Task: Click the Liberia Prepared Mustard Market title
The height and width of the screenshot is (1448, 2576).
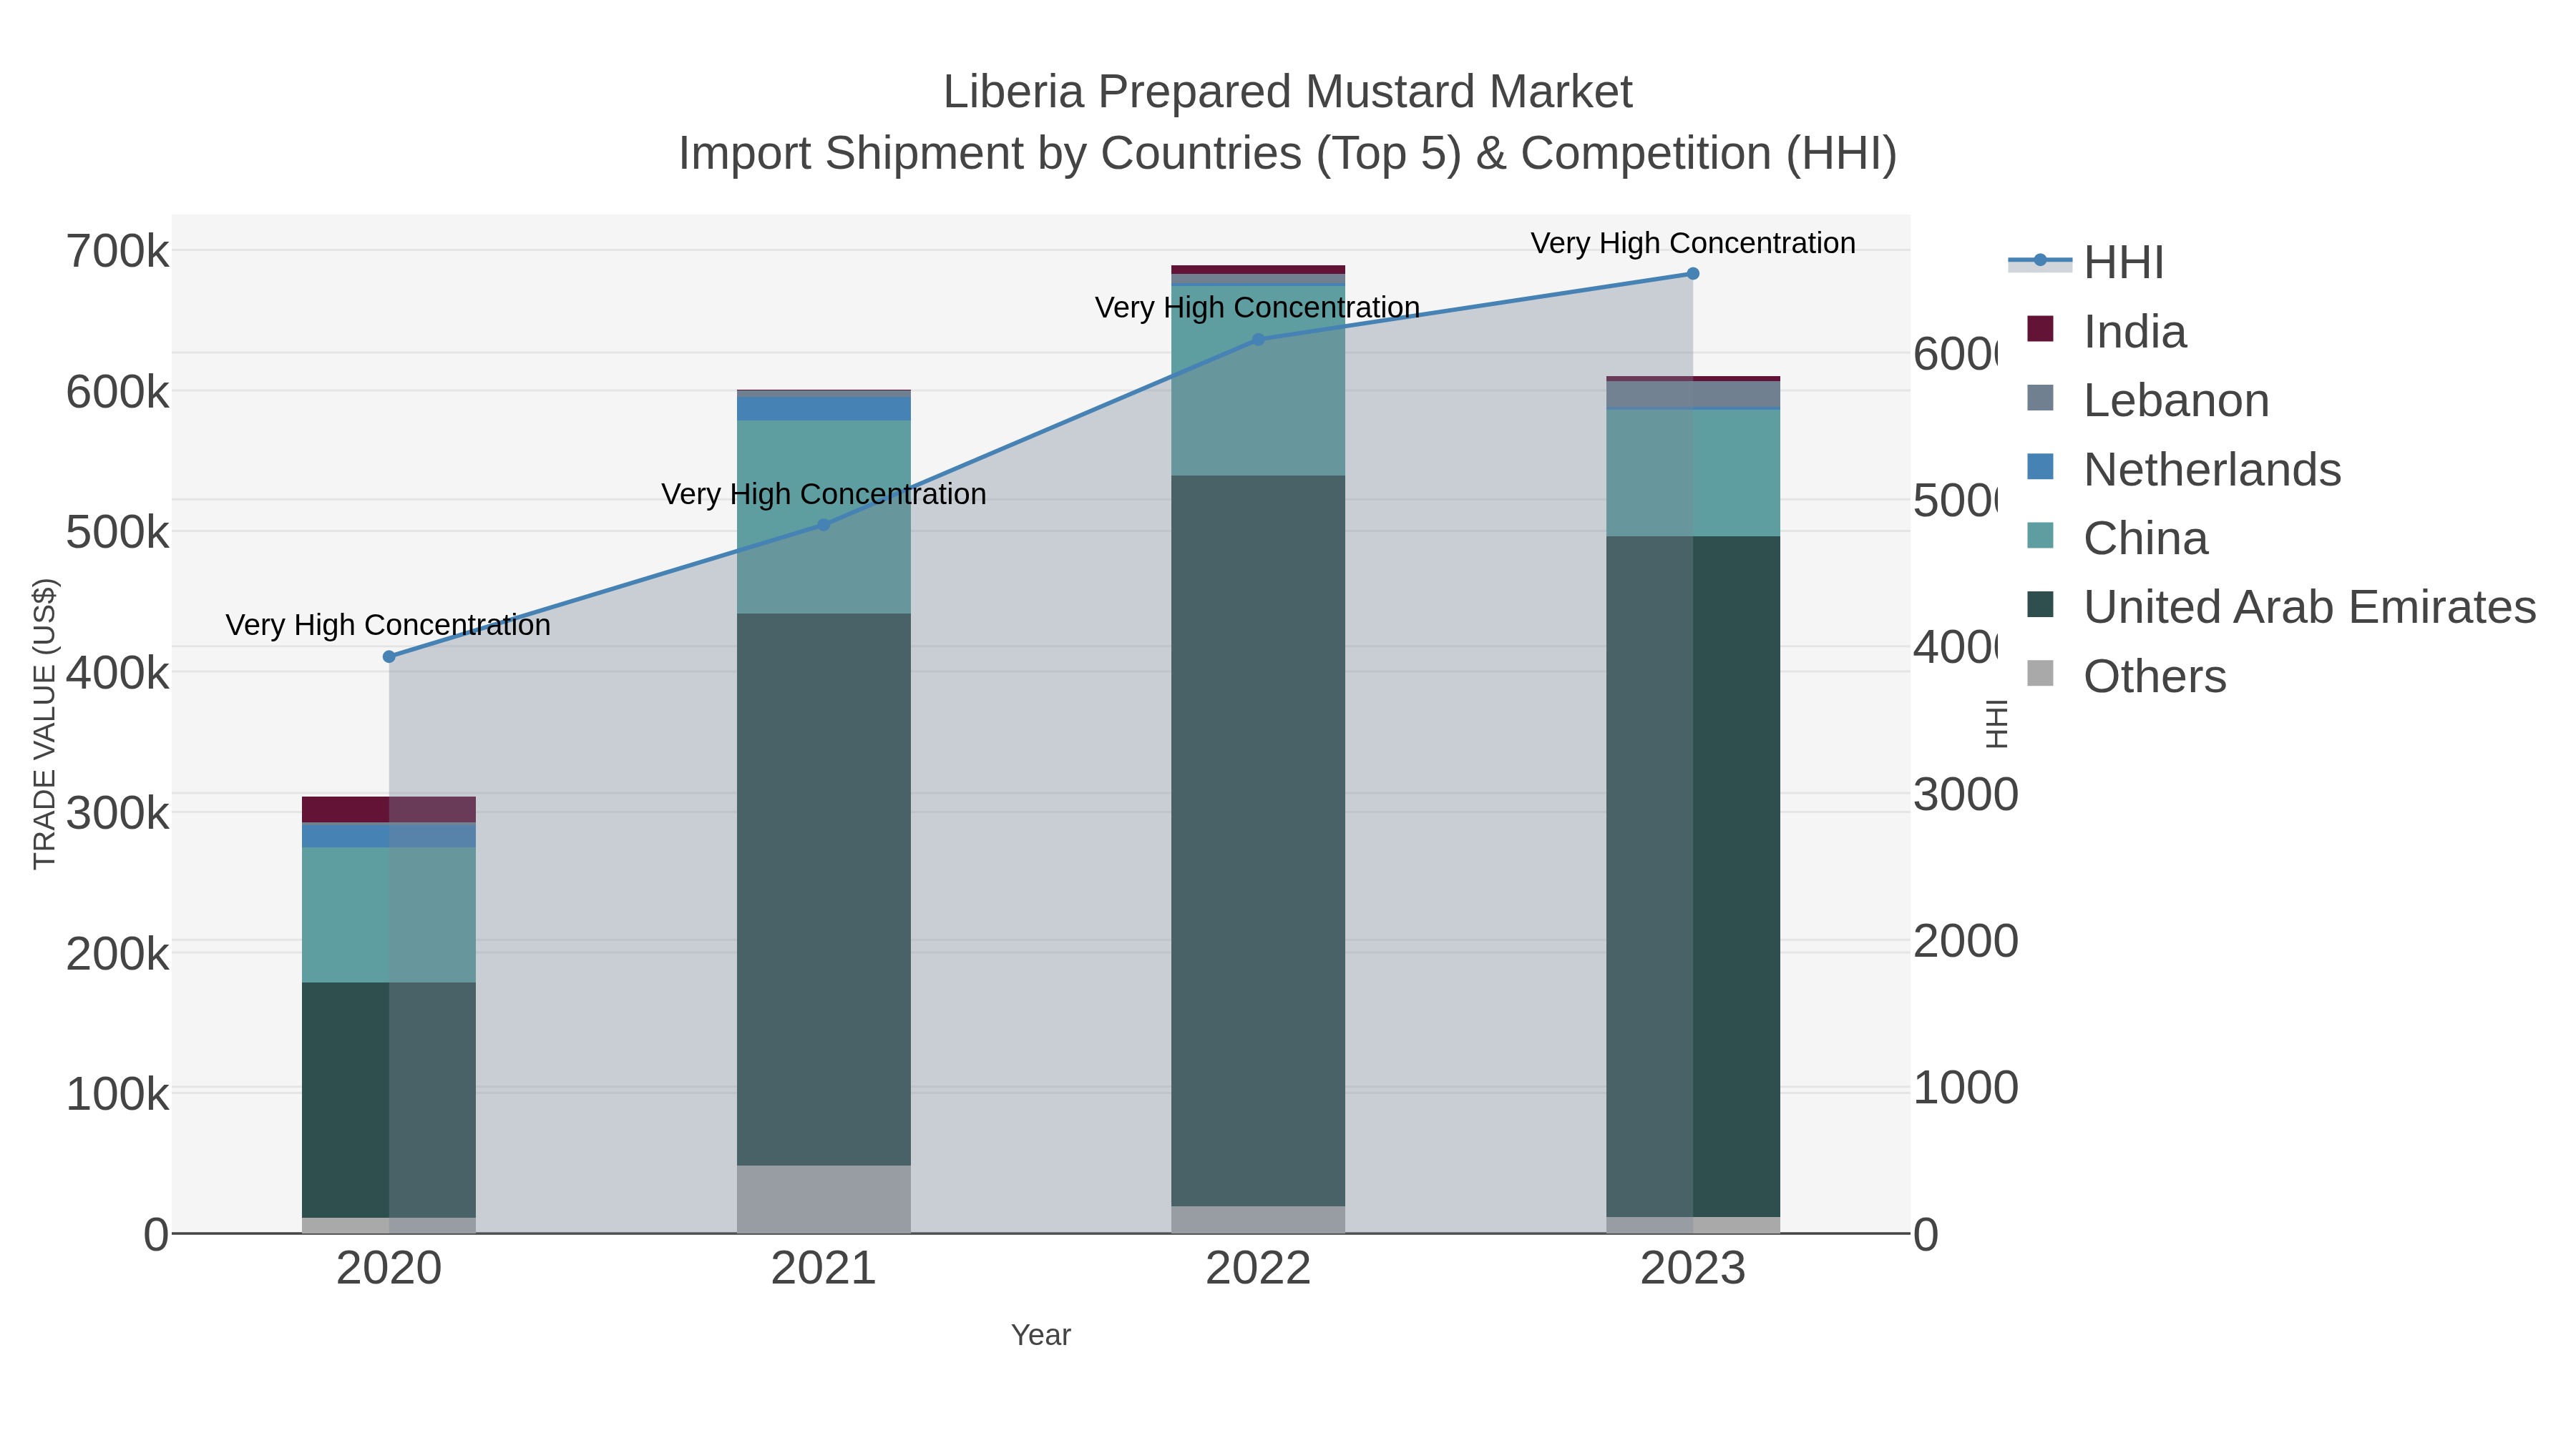Action: point(1288,92)
